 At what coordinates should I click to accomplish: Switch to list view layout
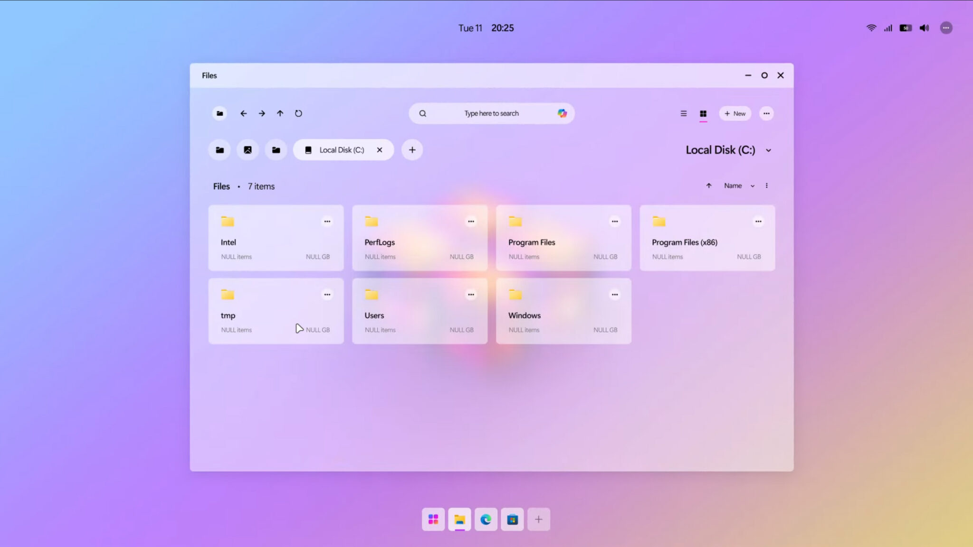tap(683, 113)
